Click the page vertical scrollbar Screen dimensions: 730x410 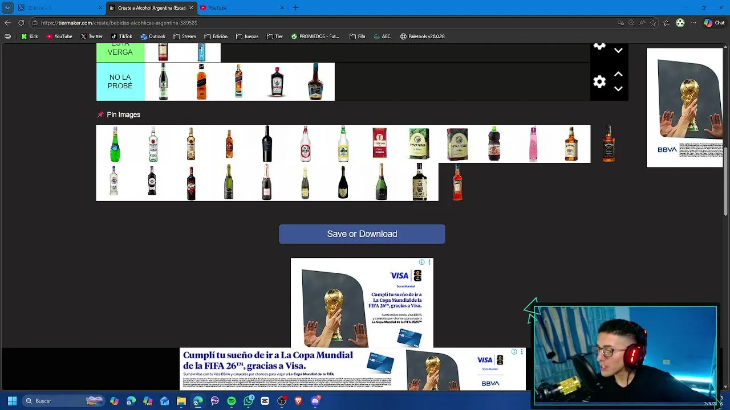click(725, 181)
